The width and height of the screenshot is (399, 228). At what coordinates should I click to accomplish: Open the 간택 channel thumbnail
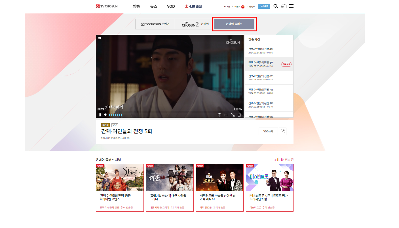pyautogui.click(x=120, y=177)
